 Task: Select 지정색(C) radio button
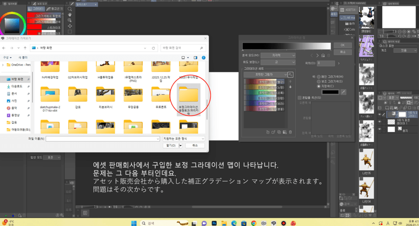tap(319, 86)
